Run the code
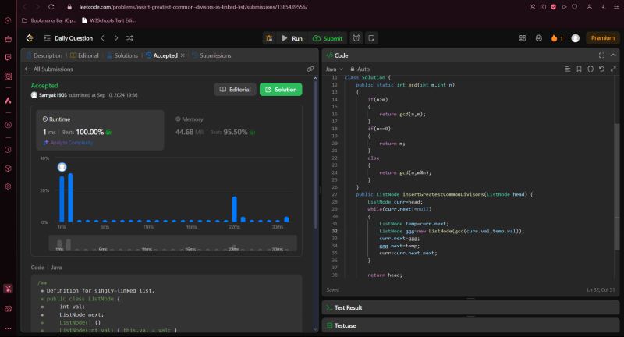Image resolution: width=624 pixels, height=337 pixels. (292, 38)
